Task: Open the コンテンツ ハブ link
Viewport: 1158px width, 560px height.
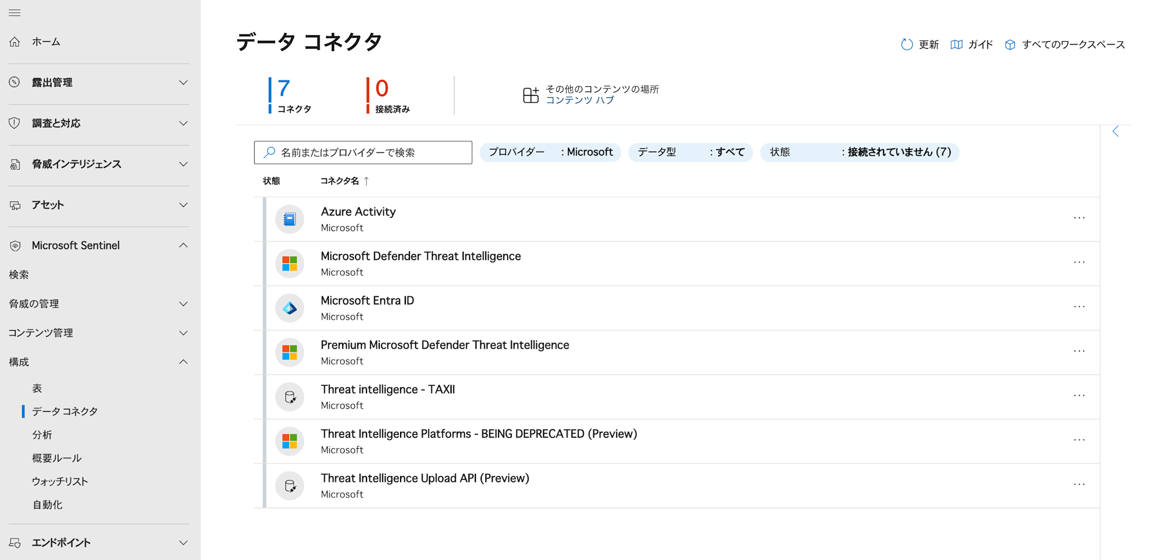Action: click(580, 100)
